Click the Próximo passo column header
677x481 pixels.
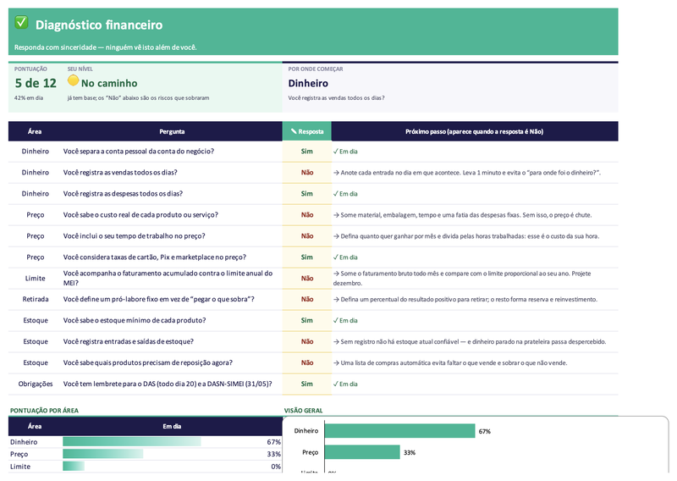pos(475,131)
